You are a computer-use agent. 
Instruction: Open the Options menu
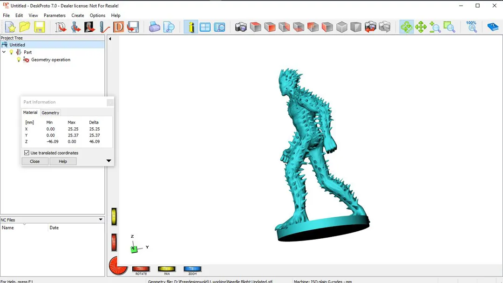pyautogui.click(x=97, y=15)
